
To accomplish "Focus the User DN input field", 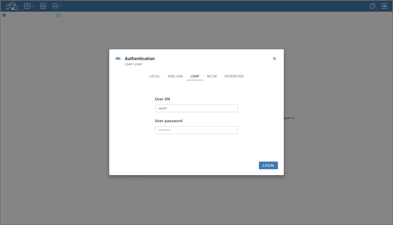I will pos(196,108).
